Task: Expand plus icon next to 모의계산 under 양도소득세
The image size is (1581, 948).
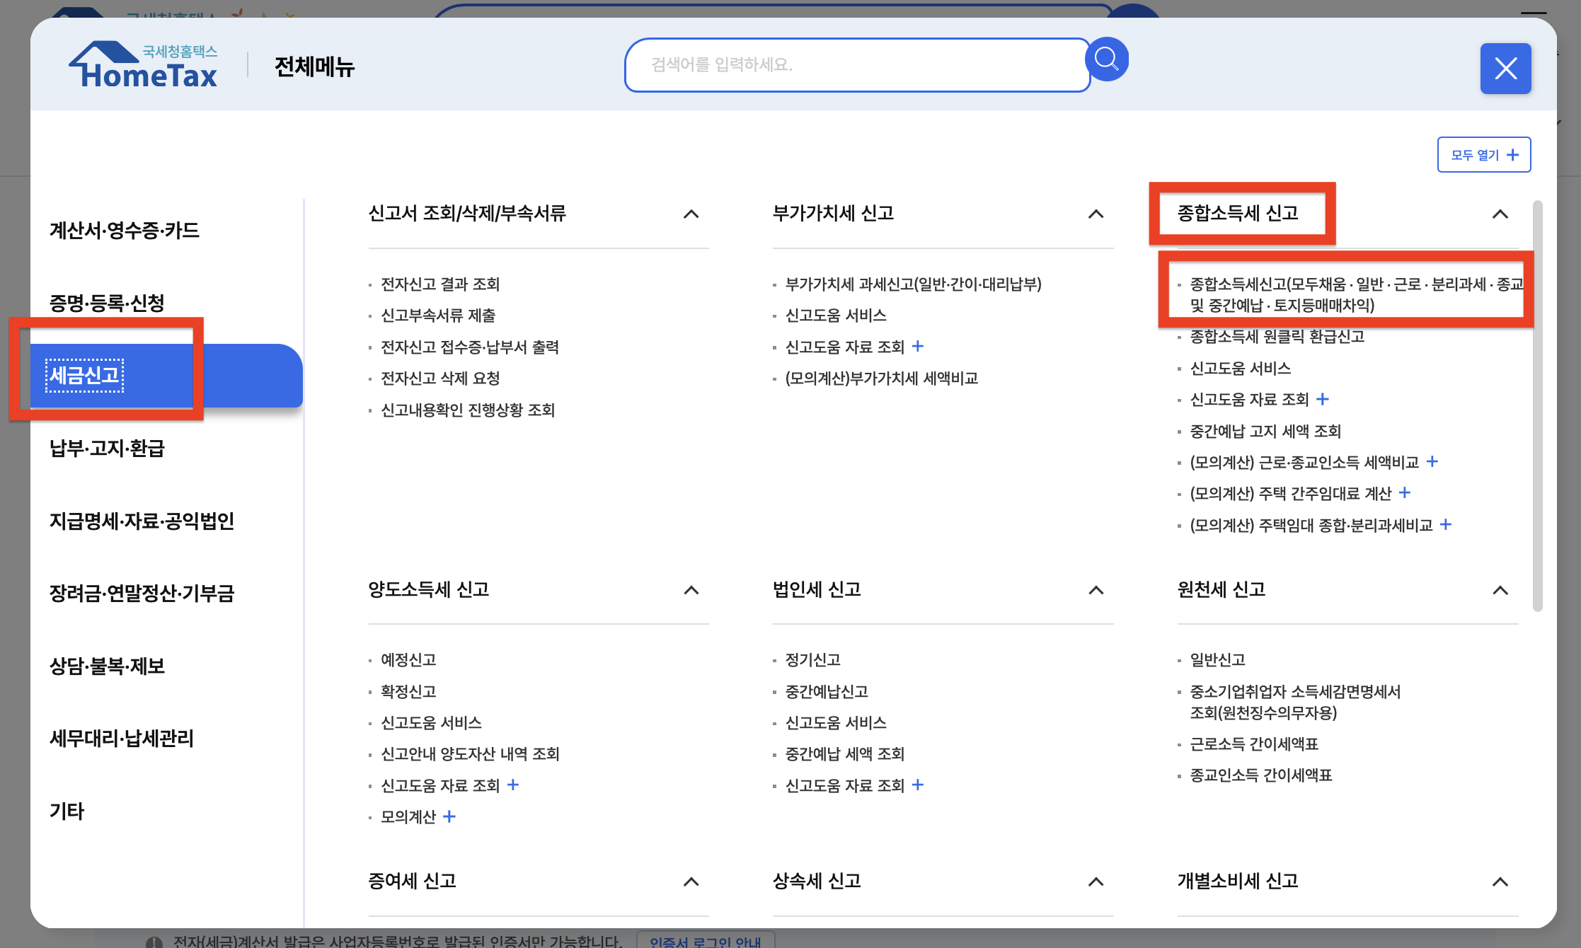Action: [449, 816]
